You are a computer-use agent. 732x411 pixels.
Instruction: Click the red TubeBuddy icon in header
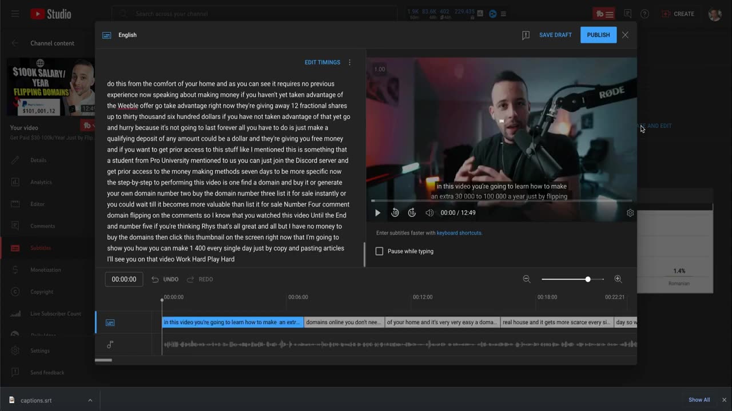[604, 14]
